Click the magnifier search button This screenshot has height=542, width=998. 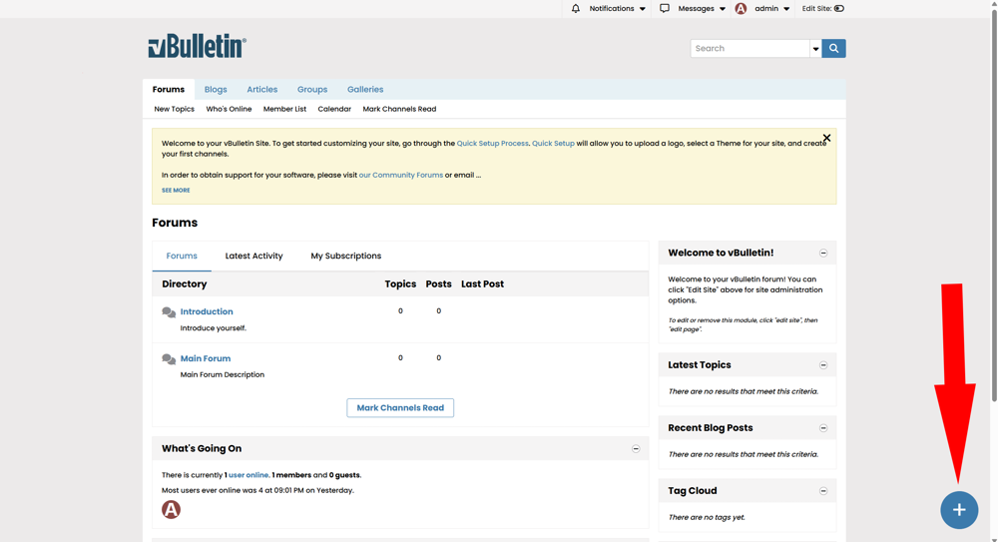[833, 48]
